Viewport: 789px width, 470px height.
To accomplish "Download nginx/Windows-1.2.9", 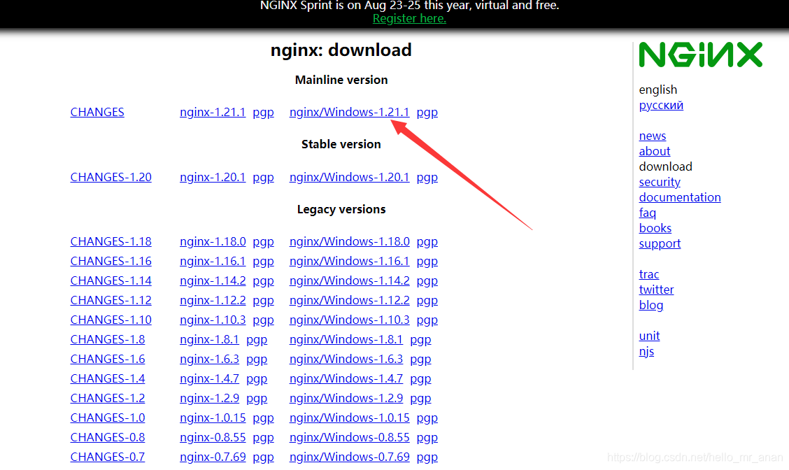I will pos(346,399).
